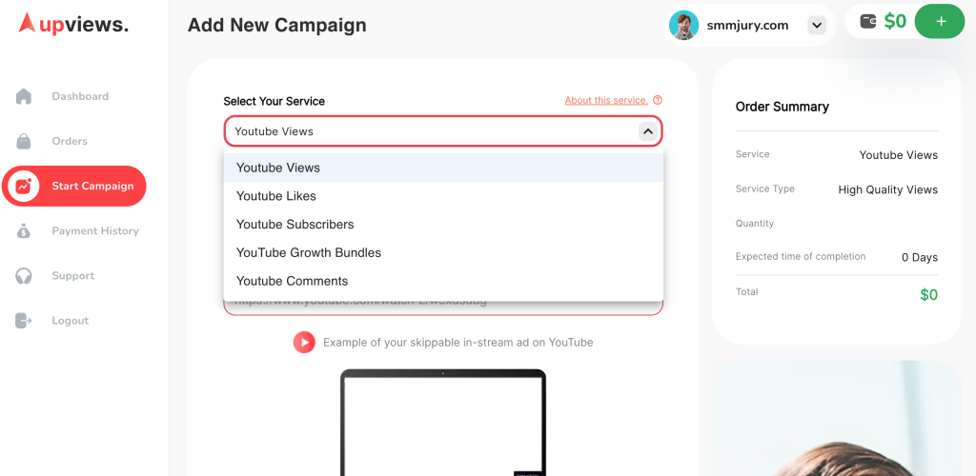Select Youtube Comments in the list
Screen dimensions: 976x476
click(443, 281)
